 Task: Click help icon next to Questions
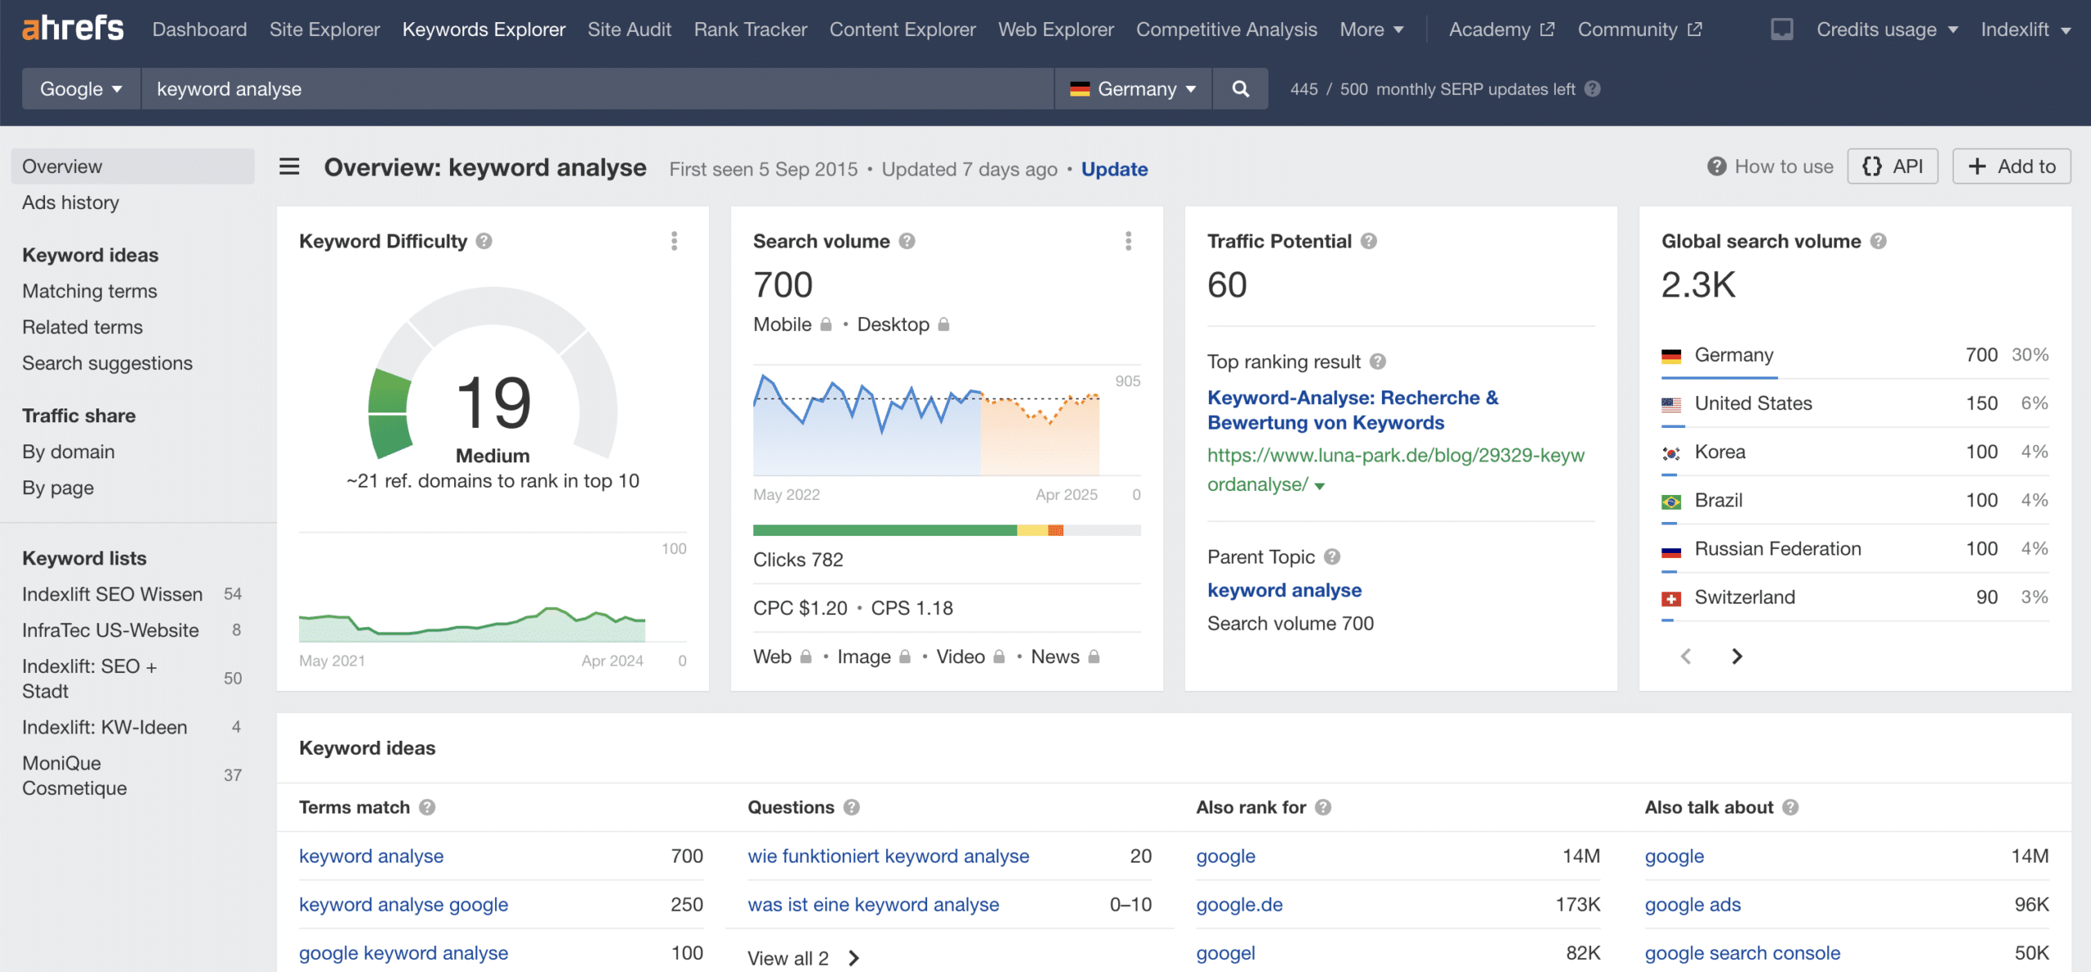pyautogui.click(x=852, y=807)
